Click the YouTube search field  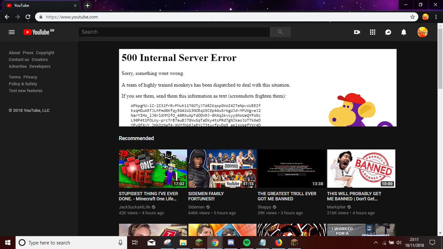click(x=174, y=32)
